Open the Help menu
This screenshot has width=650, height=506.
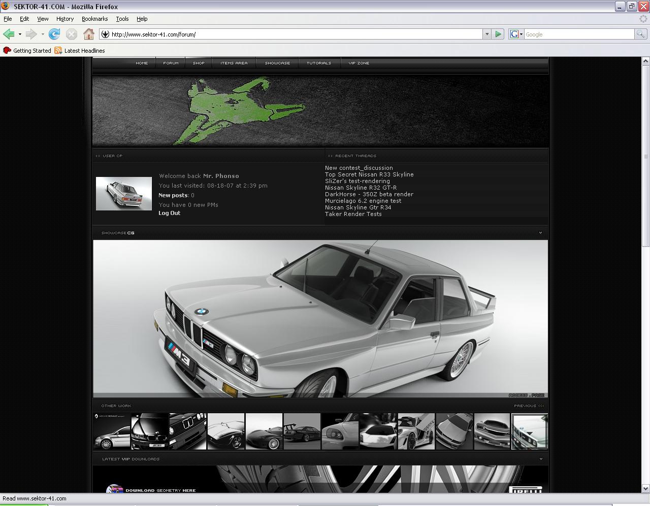coord(142,19)
